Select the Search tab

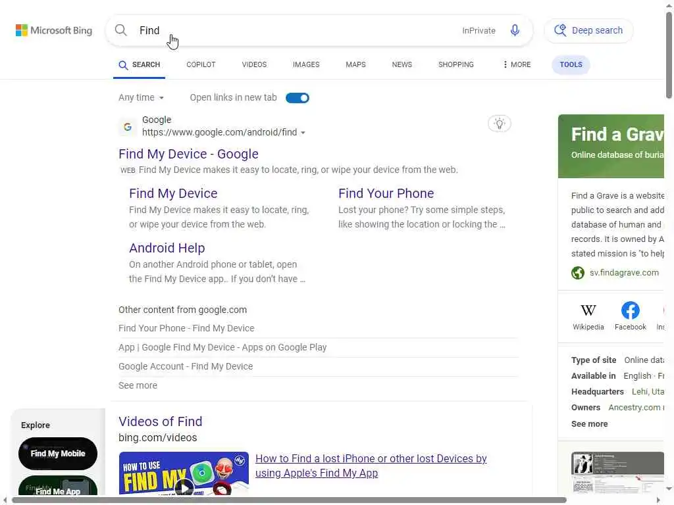point(140,65)
